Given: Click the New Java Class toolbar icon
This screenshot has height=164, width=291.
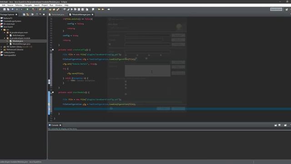Looking at the screenshot, I should point(44,9).
